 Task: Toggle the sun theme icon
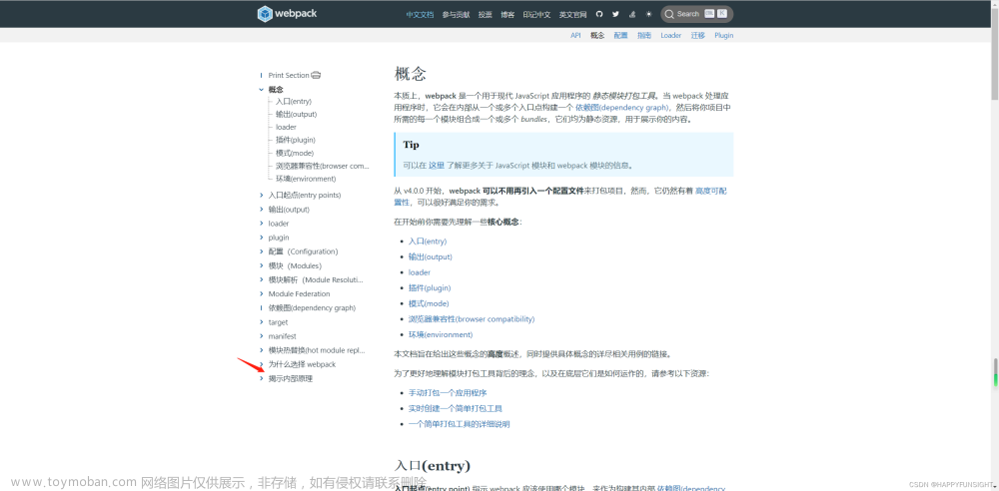click(x=648, y=14)
